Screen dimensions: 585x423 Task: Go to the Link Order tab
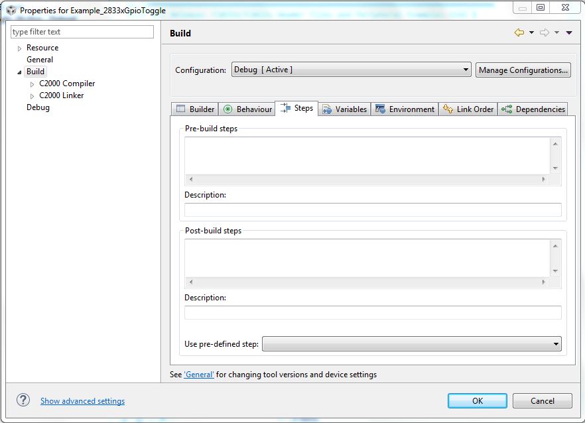point(468,109)
